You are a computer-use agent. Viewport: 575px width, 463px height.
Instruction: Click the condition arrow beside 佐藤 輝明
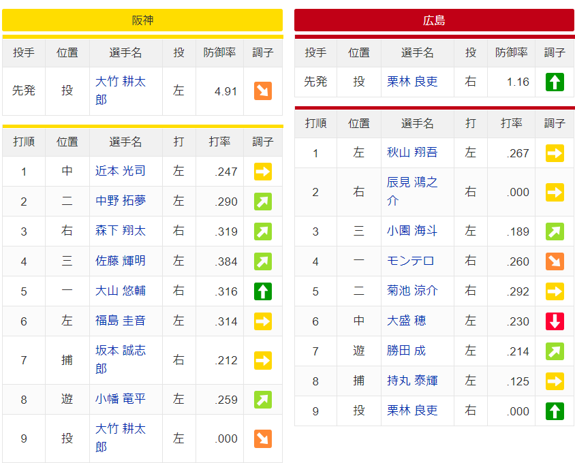click(x=262, y=261)
